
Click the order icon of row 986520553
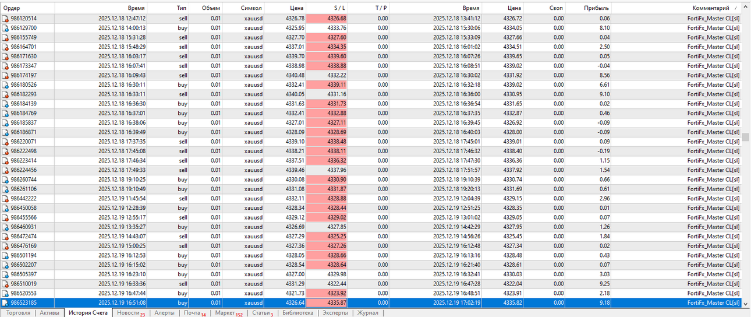[x=5, y=293]
